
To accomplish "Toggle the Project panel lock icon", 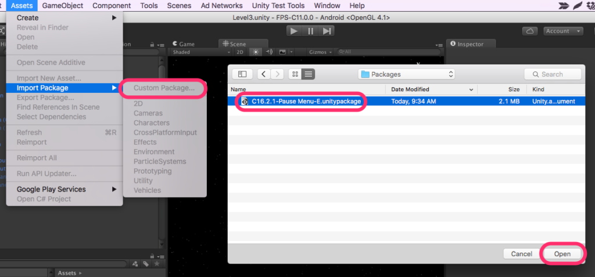I will click(x=152, y=256).
